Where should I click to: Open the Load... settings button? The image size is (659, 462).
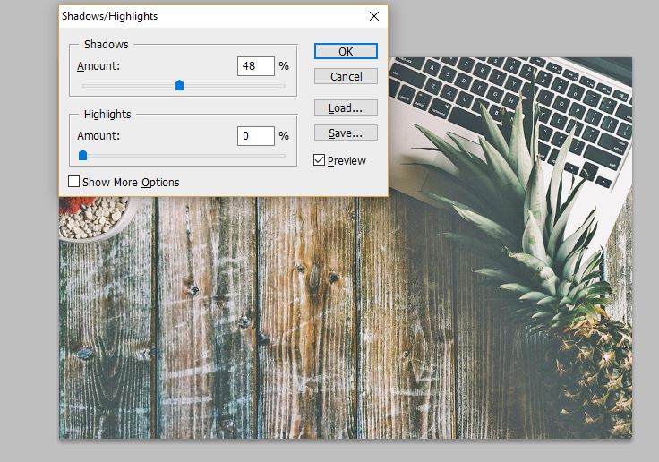346,107
